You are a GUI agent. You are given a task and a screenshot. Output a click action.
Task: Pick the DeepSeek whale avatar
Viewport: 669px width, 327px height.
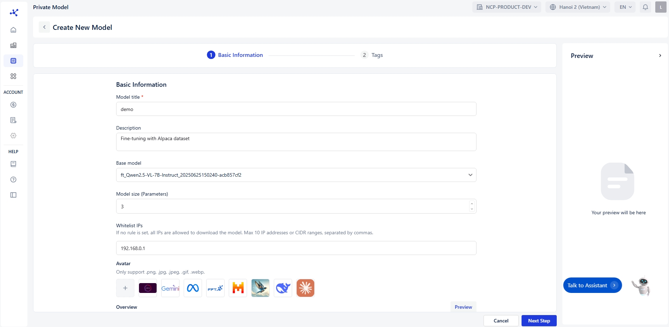(x=283, y=288)
